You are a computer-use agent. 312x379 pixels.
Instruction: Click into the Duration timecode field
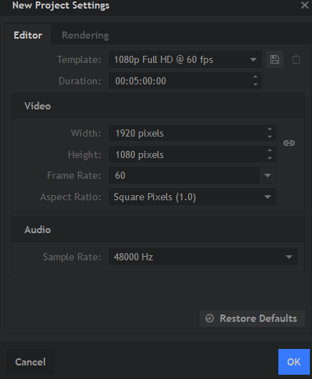tap(180, 81)
